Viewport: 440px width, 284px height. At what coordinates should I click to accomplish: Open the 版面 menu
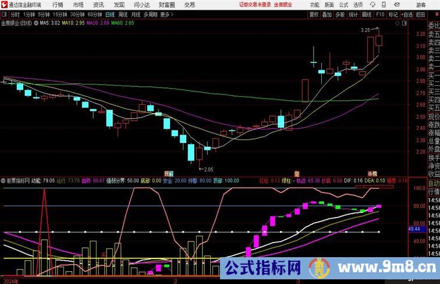pos(329,5)
